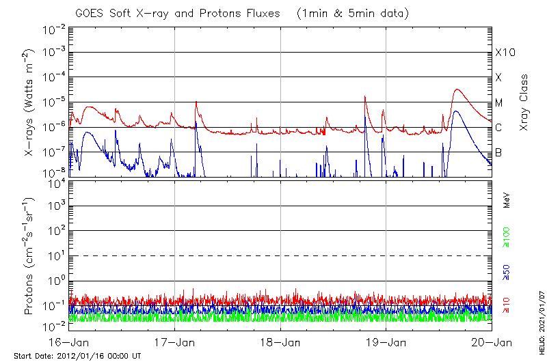Click the 'X-rays (Watts m⁻²)' y-axis label
Viewport: 547px width, 362px height.
tap(29, 103)
